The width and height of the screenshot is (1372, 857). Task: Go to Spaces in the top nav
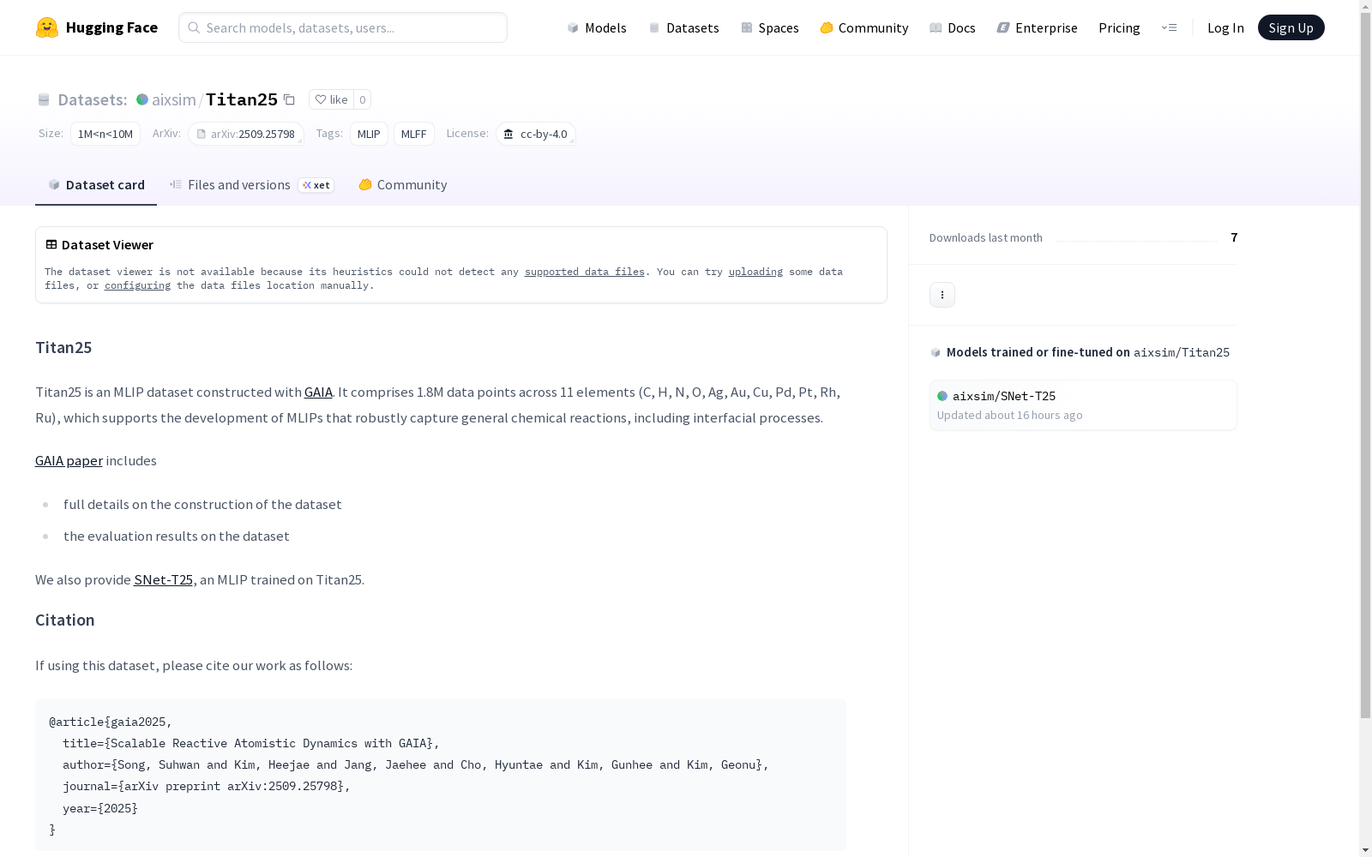click(x=770, y=27)
